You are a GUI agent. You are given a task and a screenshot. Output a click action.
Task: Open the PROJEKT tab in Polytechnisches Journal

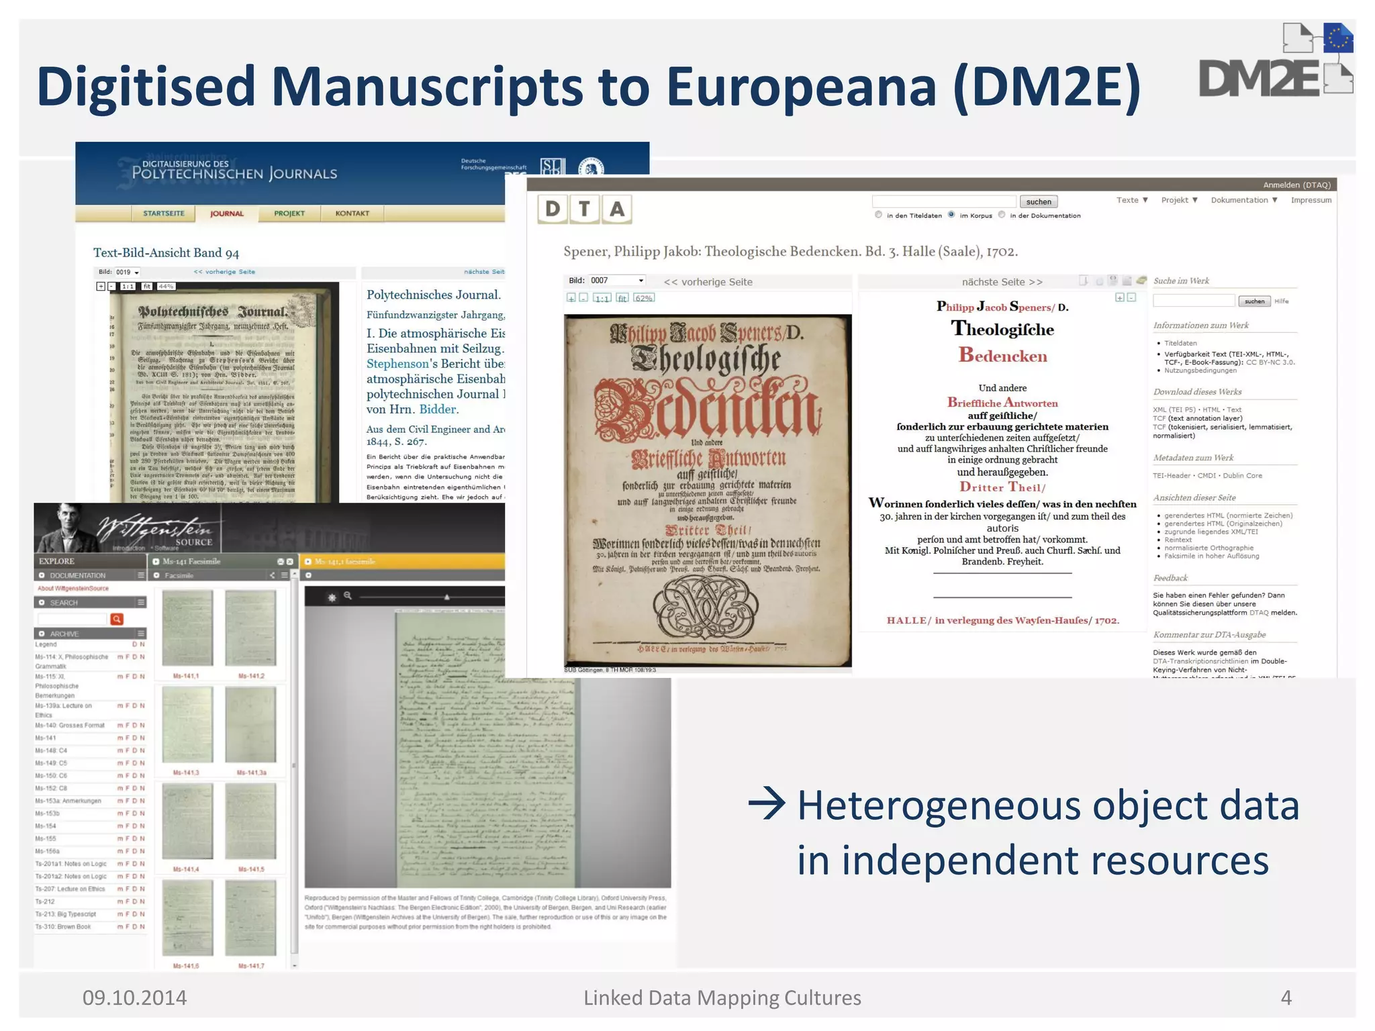[289, 213]
